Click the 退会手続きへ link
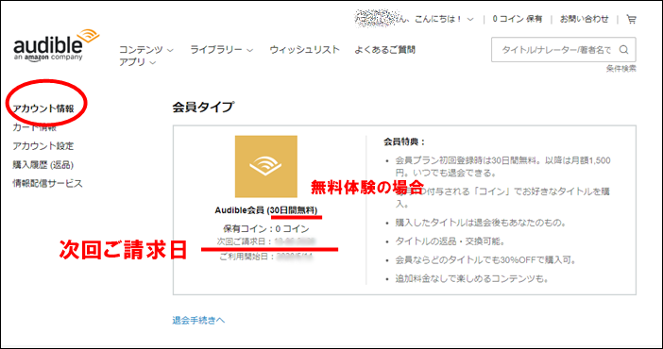The width and height of the screenshot is (663, 349). tap(198, 321)
